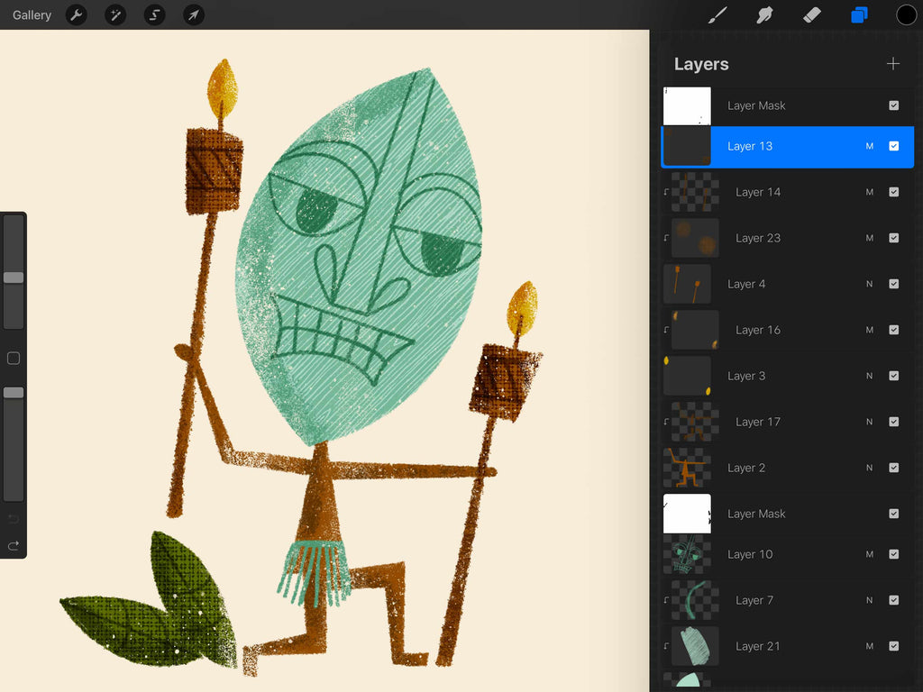Return to the Gallery
Viewport: 923px width, 692px height.
tap(32, 15)
